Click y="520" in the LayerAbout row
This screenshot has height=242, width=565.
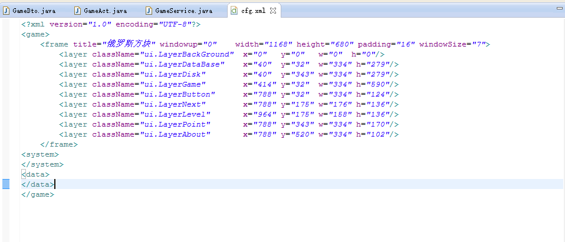point(298,134)
